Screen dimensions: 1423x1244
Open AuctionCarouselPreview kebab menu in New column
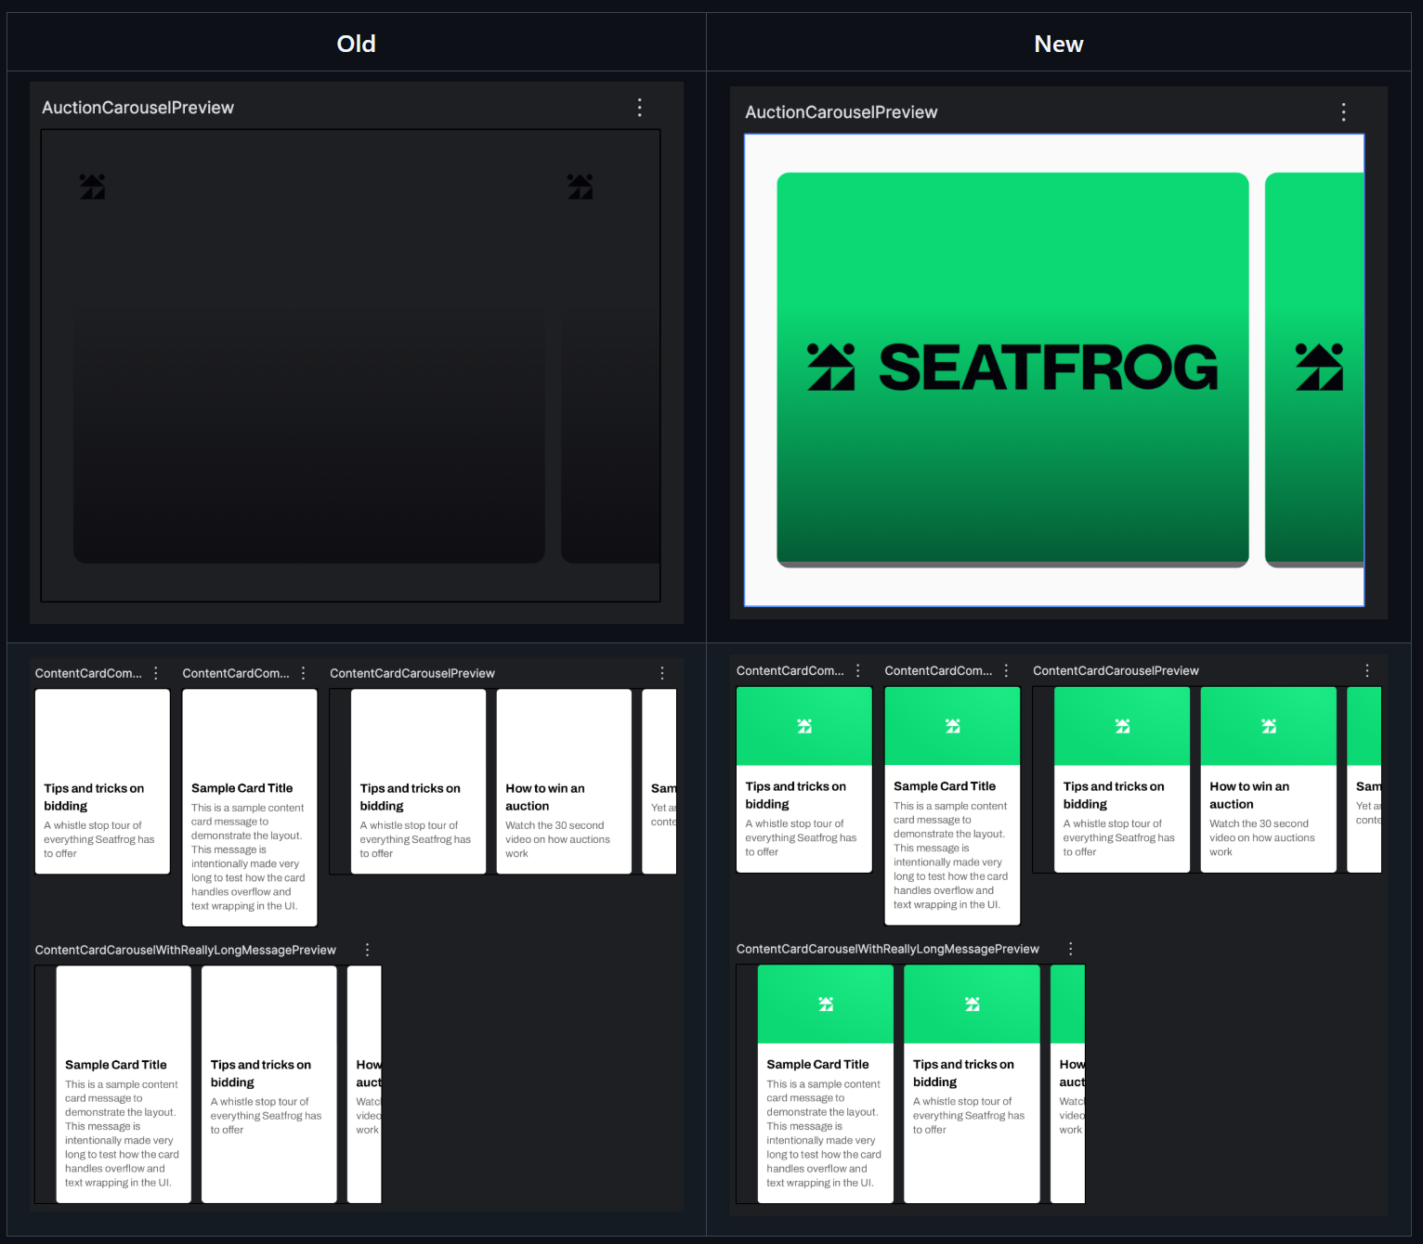pyautogui.click(x=1343, y=112)
